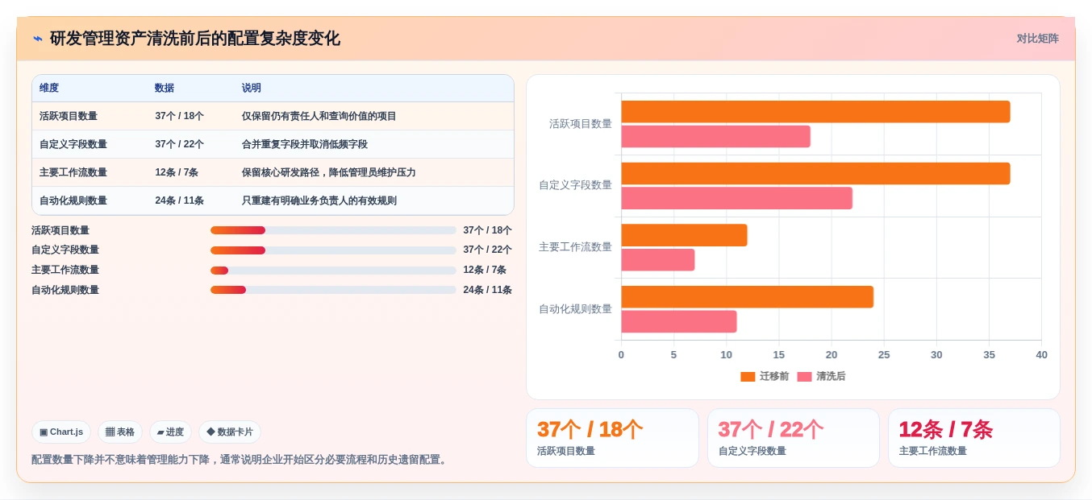This screenshot has height=500, width=1092.
Task: Toggle the 迁移前 legend item
Action: 765,376
